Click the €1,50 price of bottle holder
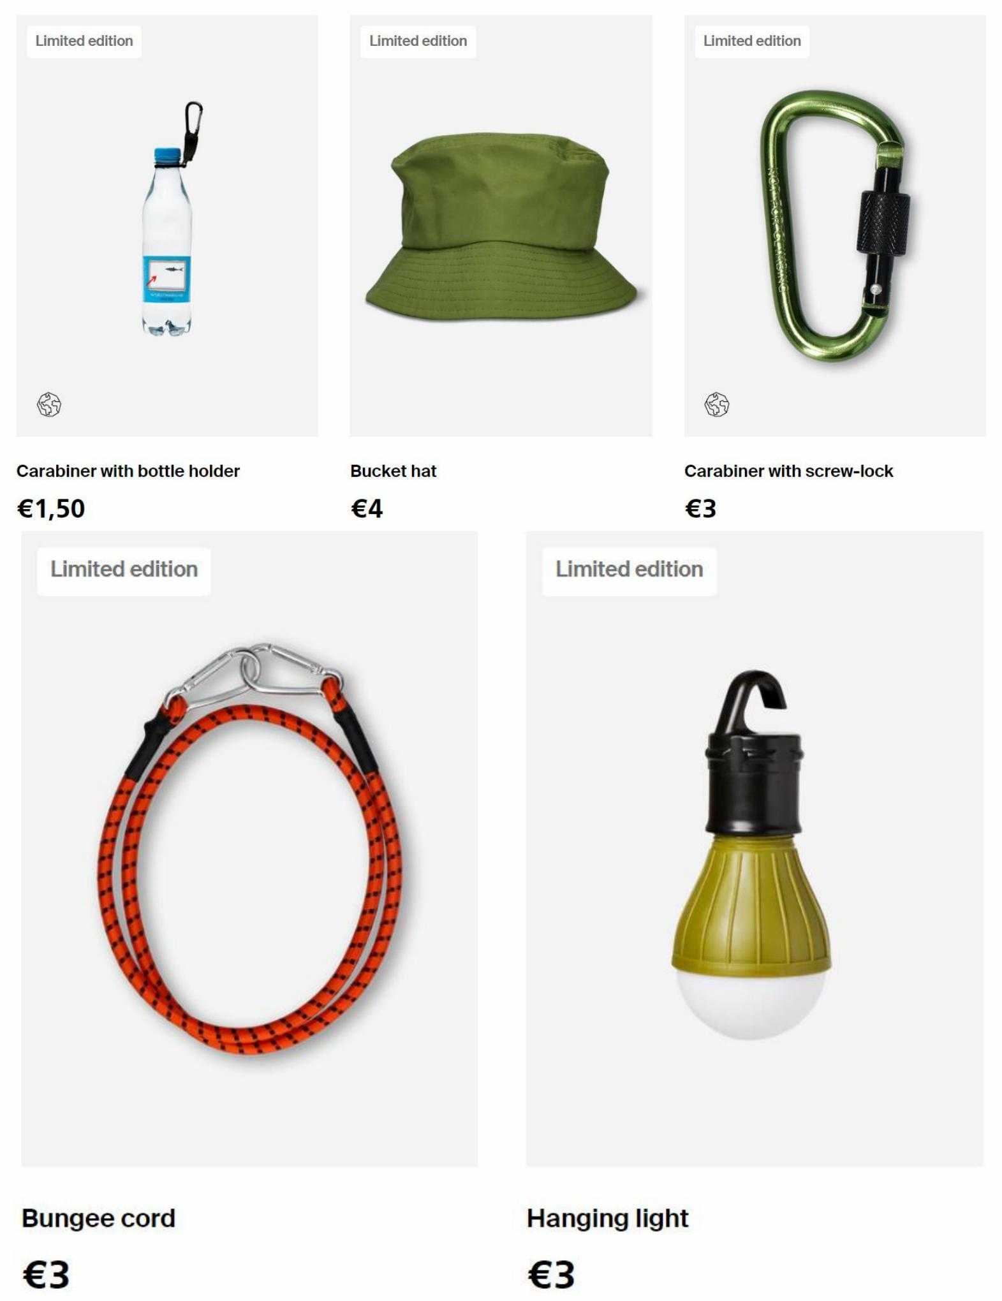Viewport: 1002px width, 1301px height. coord(51,509)
